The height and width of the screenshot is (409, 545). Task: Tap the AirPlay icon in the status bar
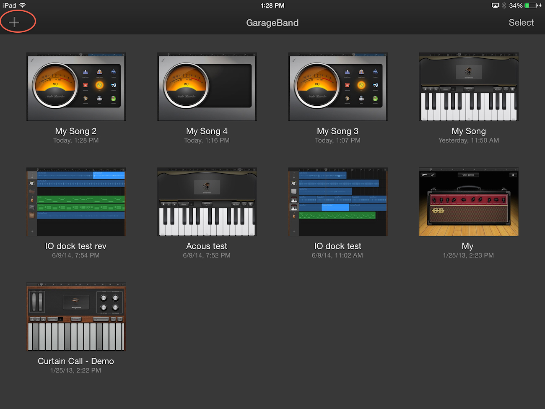(x=495, y=5)
